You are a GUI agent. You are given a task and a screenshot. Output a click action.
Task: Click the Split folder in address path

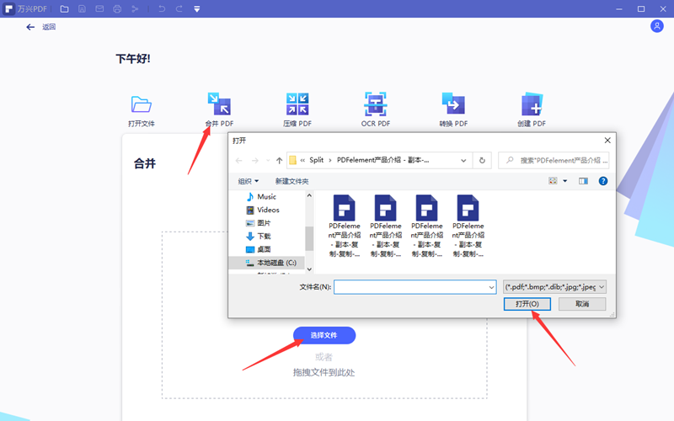pos(317,160)
